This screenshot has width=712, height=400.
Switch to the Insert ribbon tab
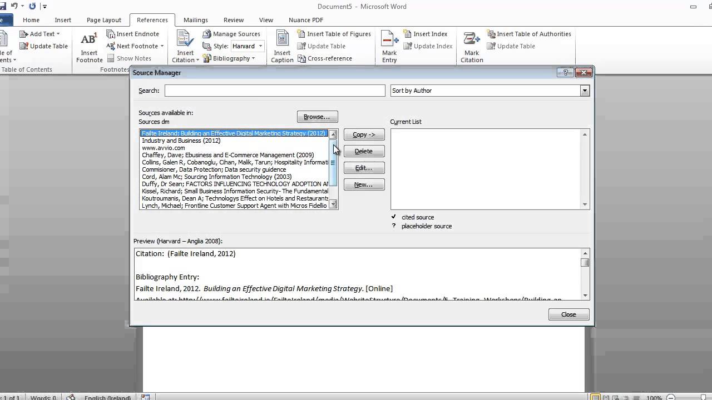click(x=63, y=20)
